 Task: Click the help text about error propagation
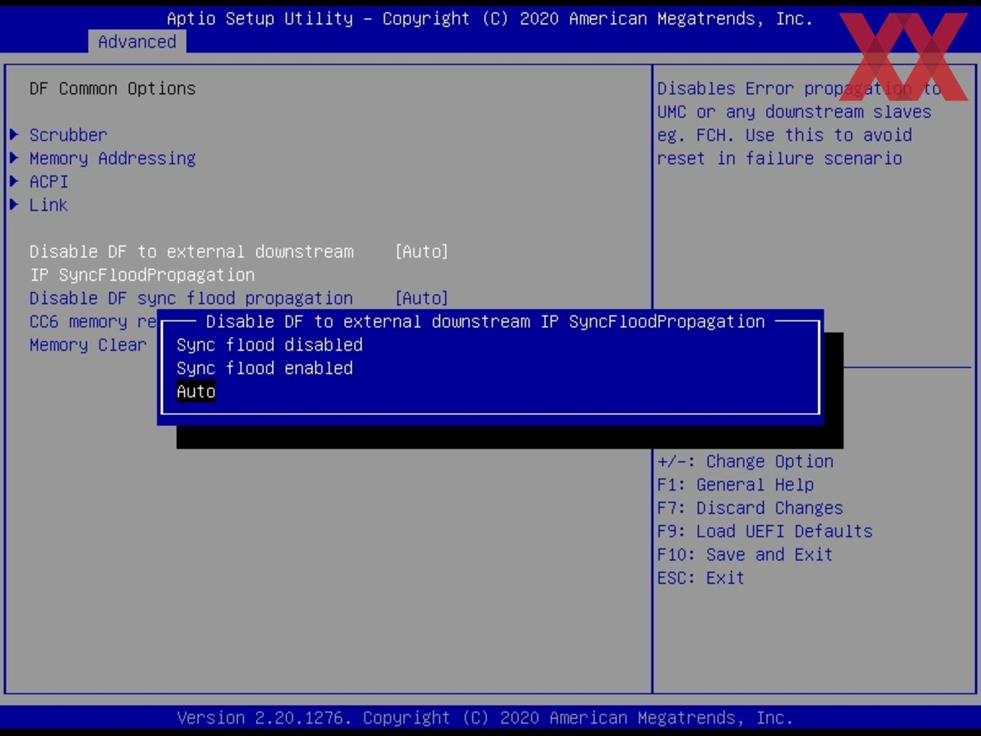[799, 123]
